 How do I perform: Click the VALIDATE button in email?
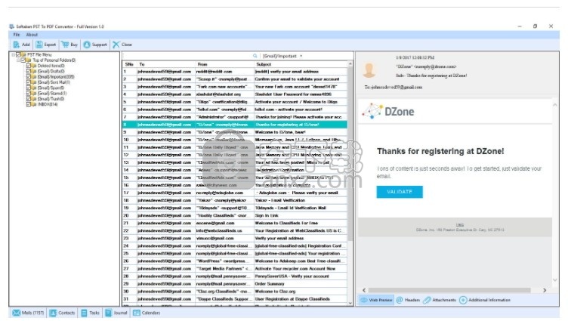coord(400,192)
